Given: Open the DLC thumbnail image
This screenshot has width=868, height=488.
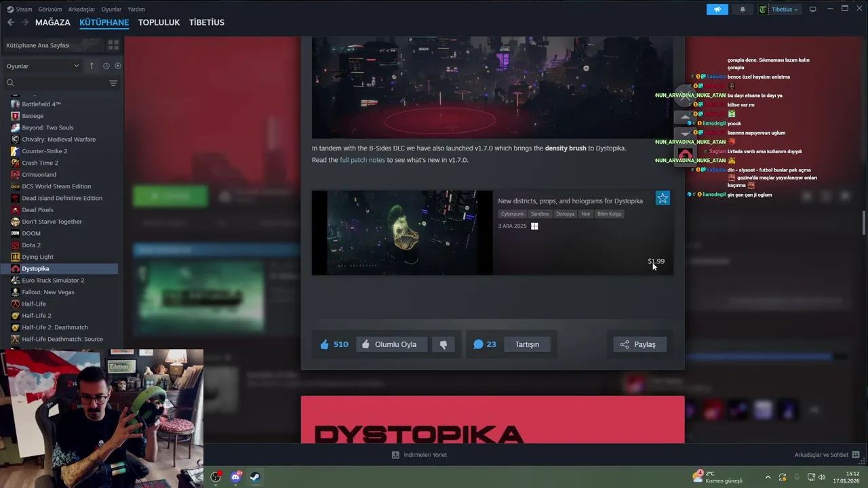Looking at the screenshot, I should [x=402, y=232].
